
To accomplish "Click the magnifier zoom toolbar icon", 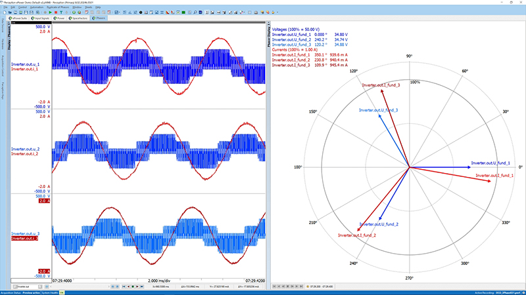I will [195, 12].
